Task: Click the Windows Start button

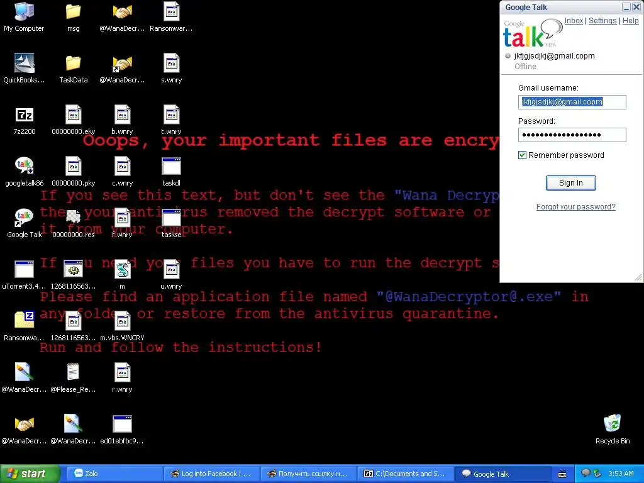Action: pyautogui.click(x=30, y=474)
